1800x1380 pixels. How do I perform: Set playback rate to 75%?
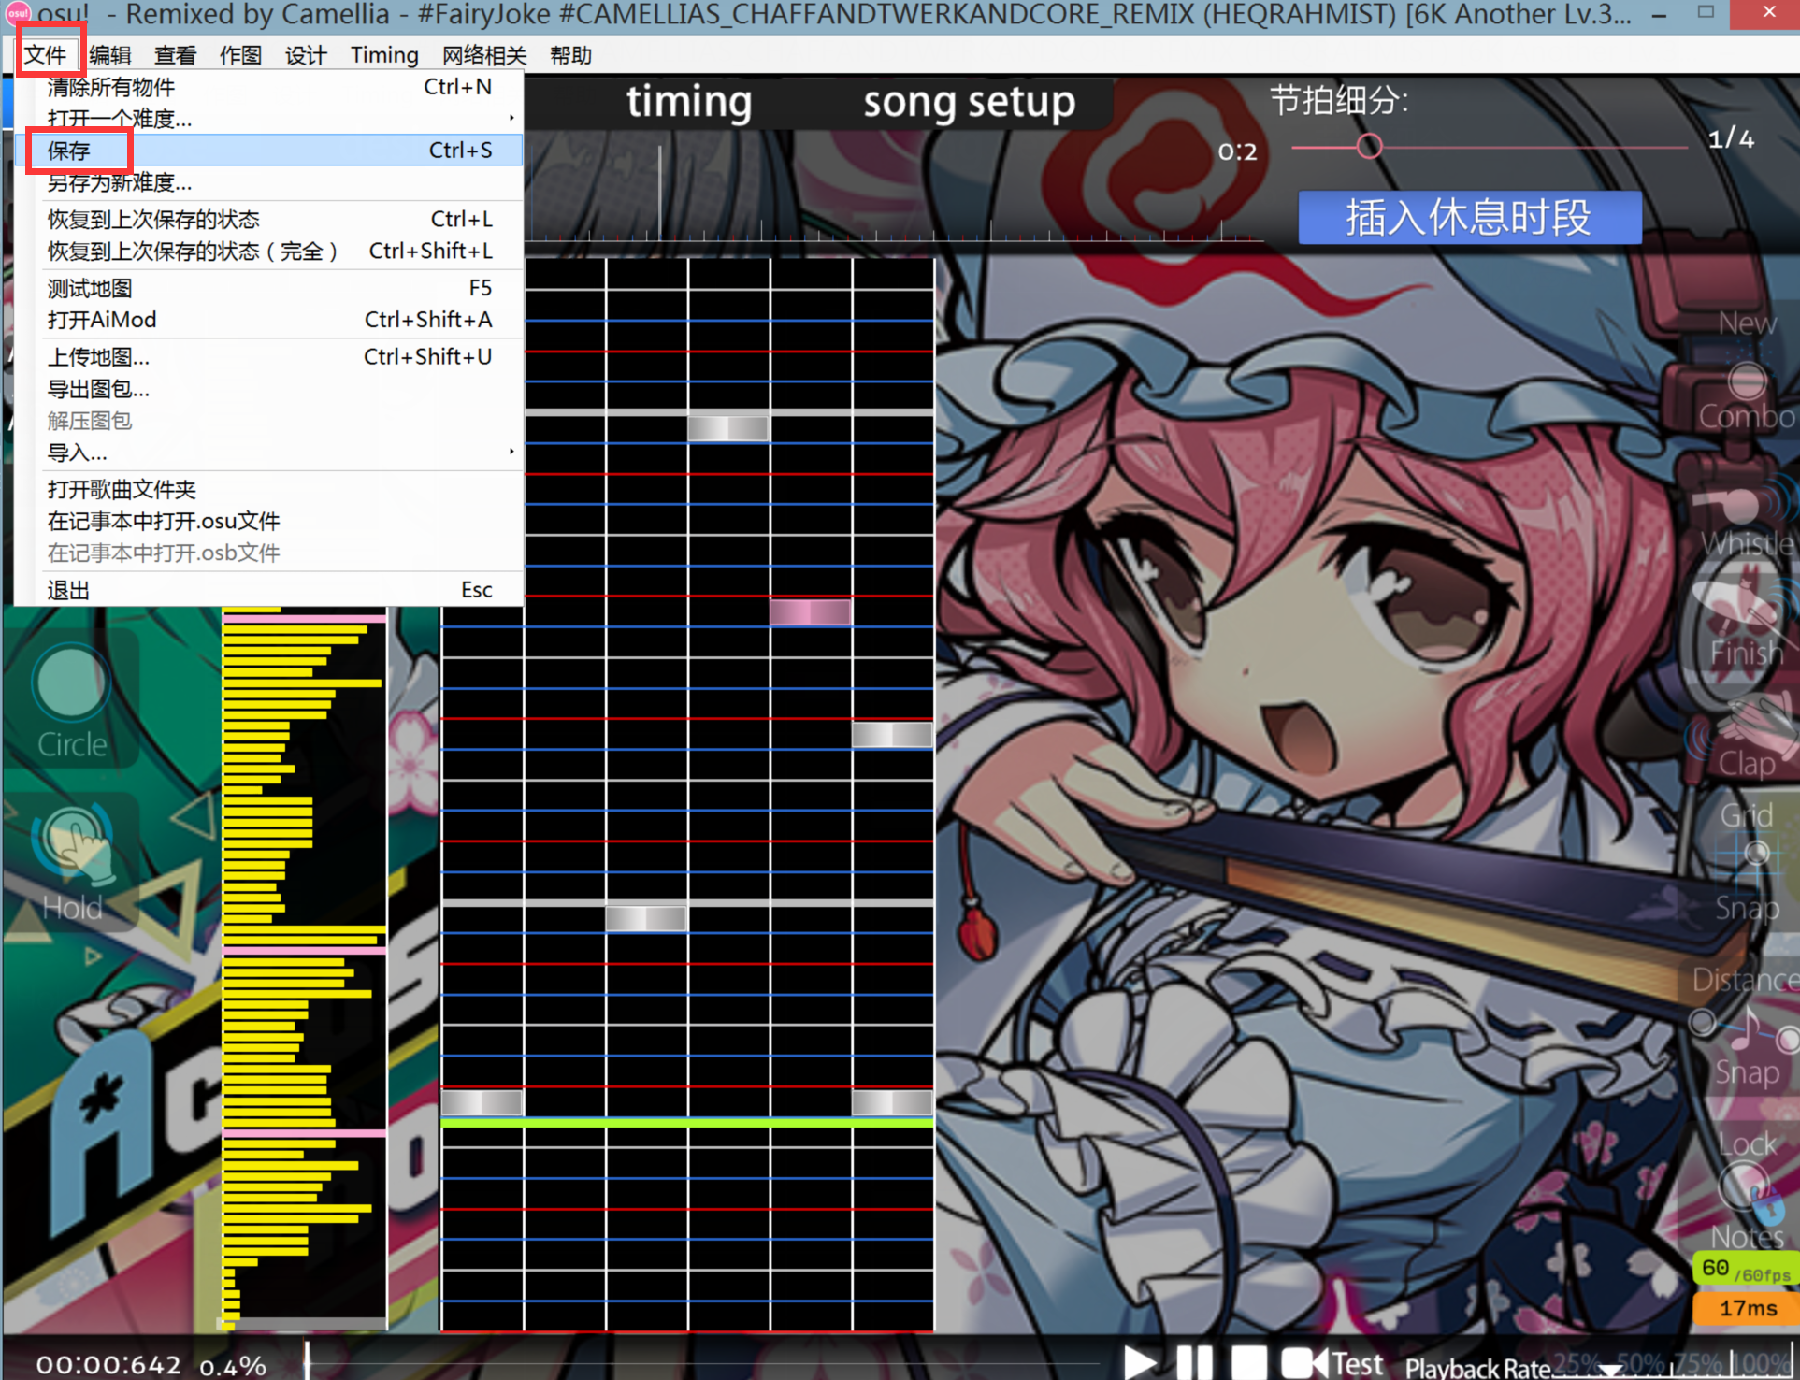pos(1700,1363)
